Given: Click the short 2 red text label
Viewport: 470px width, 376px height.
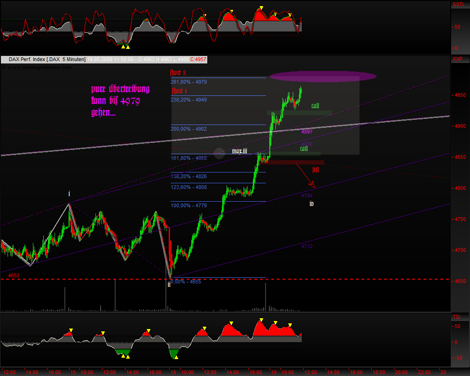Looking at the screenshot, I should click(179, 73).
